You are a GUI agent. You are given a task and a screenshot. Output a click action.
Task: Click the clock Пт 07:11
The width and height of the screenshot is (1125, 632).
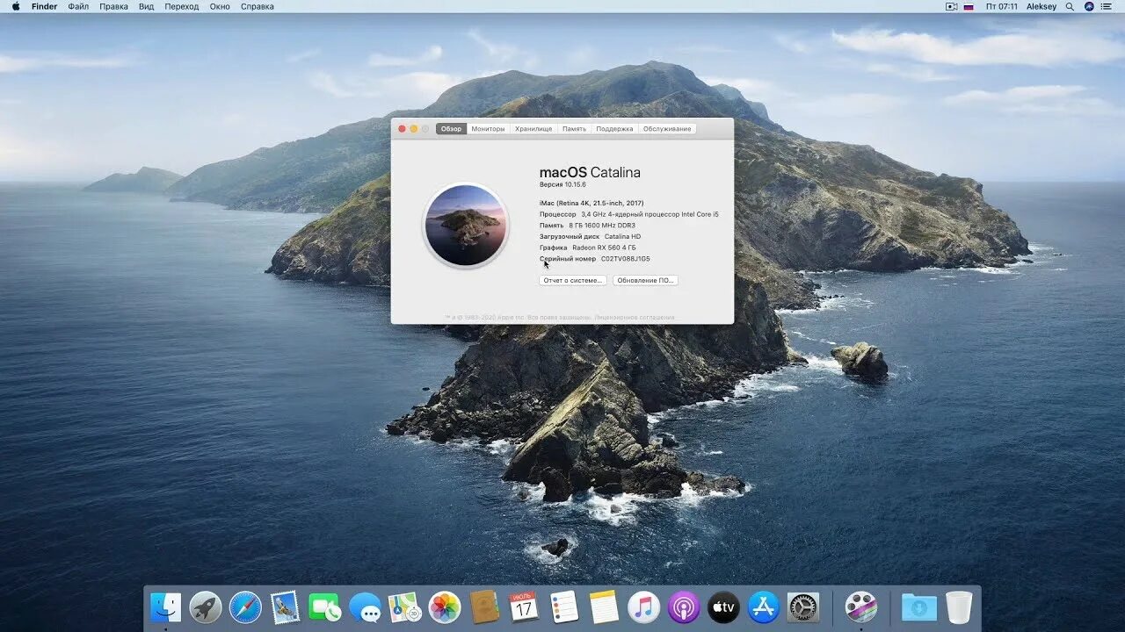1001,6
